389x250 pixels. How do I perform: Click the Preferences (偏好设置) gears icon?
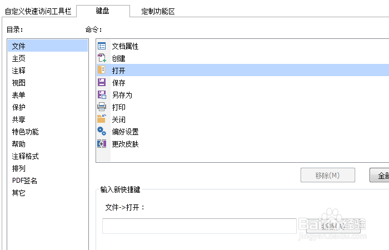click(x=102, y=132)
